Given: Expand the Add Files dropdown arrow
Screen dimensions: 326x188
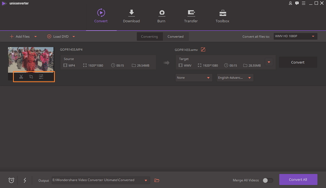Looking at the screenshot, I should click(x=36, y=37).
